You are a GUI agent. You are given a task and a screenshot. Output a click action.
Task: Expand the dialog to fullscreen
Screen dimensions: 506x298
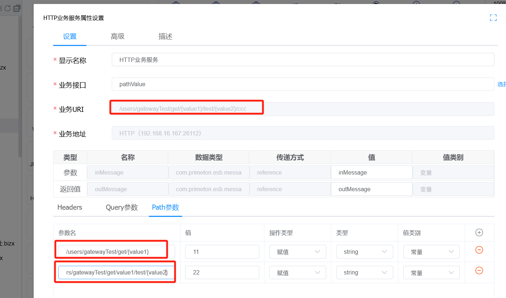pyautogui.click(x=493, y=18)
